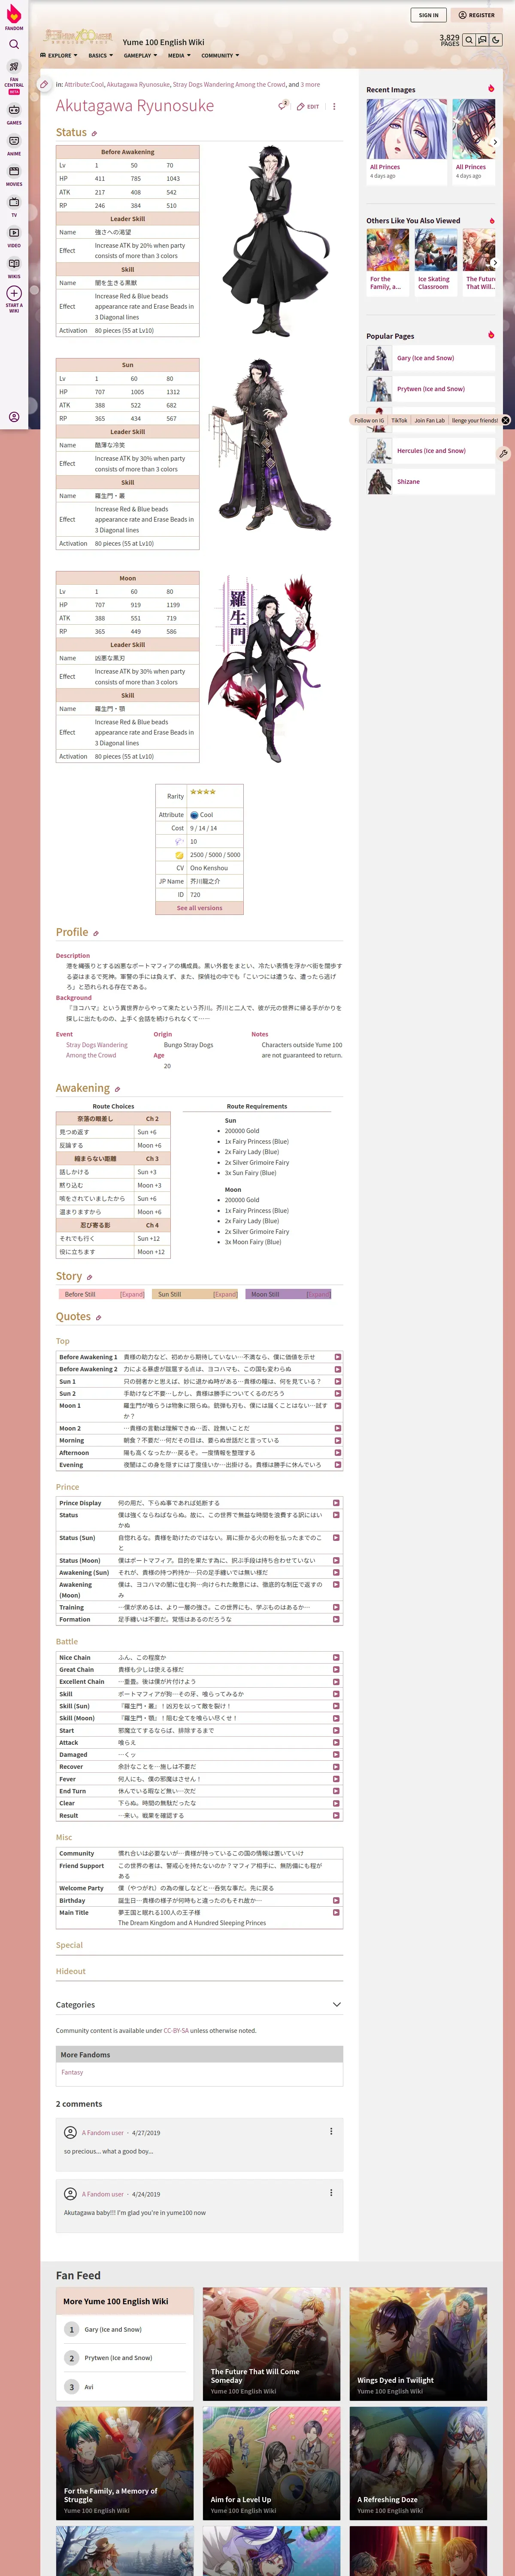Click the Edit page button
Screen dimensions: 515x2576
[x=308, y=106]
